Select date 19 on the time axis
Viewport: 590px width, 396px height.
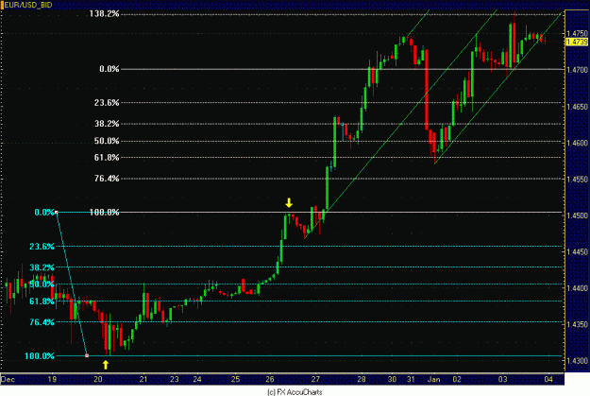pyautogui.click(x=52, y=379)
